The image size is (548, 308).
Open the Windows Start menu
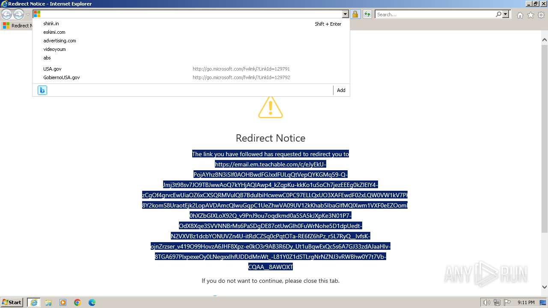click(x=12, y=302)
